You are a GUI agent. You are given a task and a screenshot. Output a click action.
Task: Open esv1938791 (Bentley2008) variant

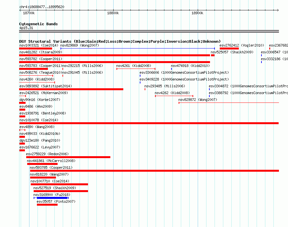[43, 113]
